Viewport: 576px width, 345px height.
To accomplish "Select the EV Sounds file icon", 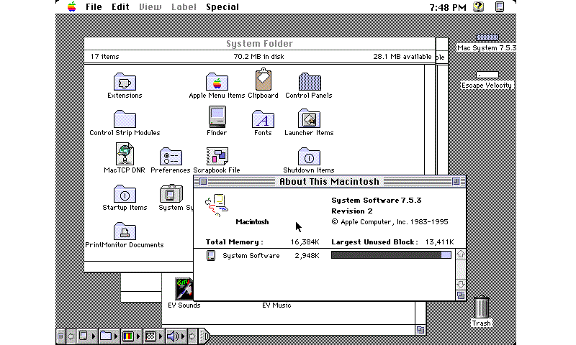I will (184, 289).
